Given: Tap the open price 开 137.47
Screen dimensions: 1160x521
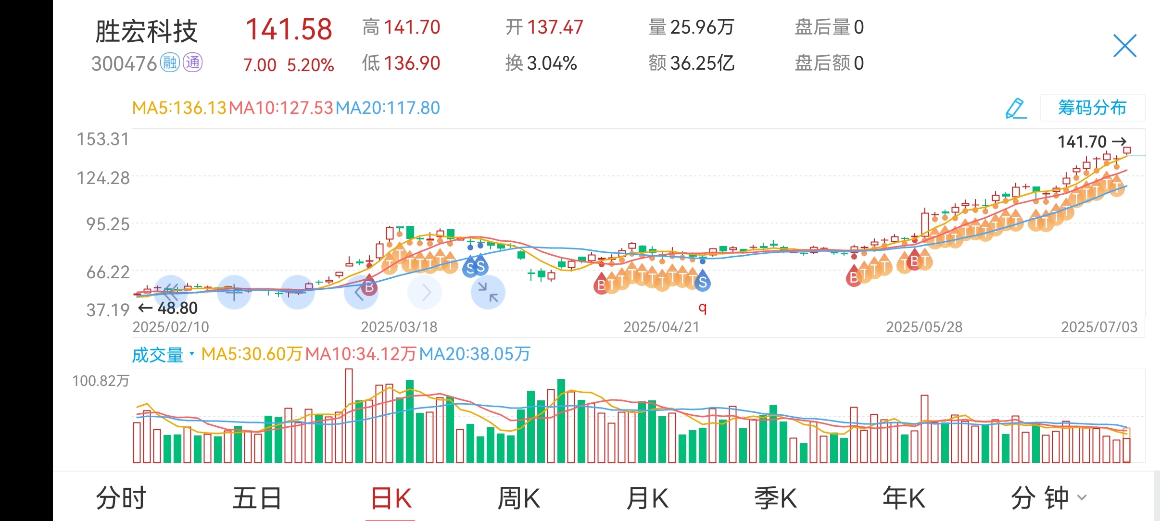Looking at the screenshot, I should (x=544, y=27).
